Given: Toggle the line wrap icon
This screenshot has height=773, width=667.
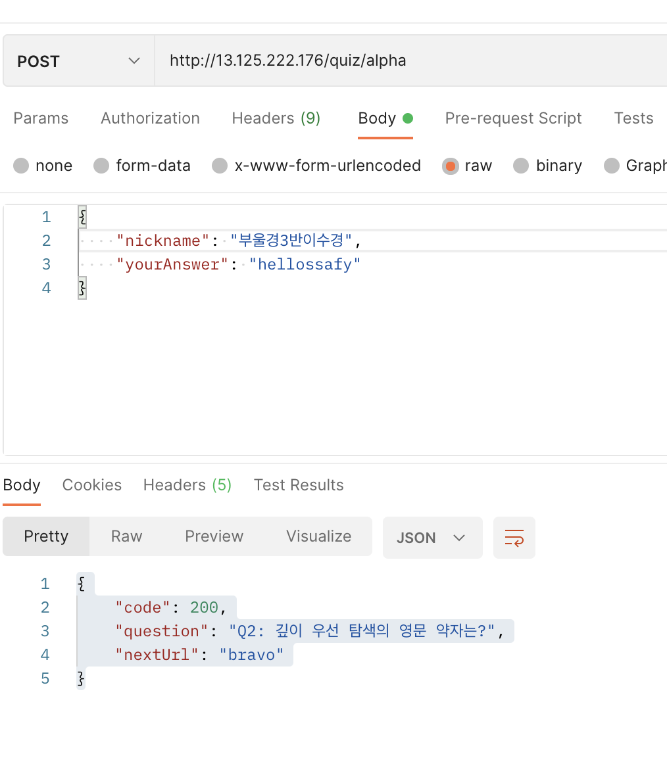Looking at the screenshot, I should coord(514,538).
